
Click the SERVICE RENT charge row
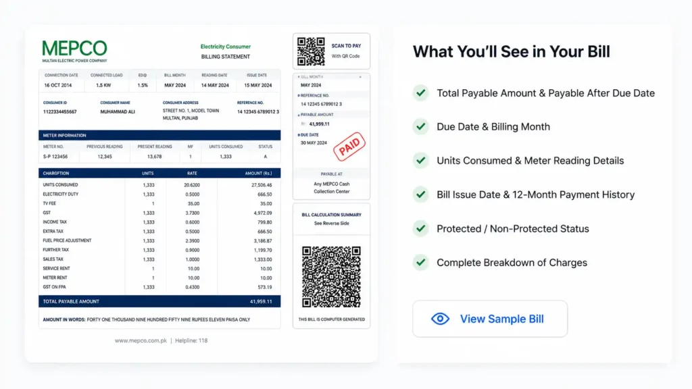coord(159,269)
